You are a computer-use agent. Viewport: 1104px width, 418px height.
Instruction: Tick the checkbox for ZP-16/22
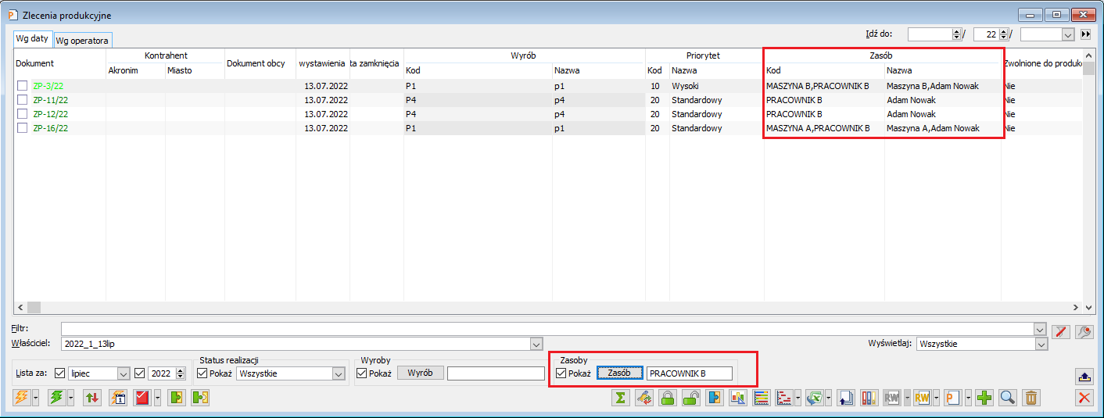[x=23, y=128]
